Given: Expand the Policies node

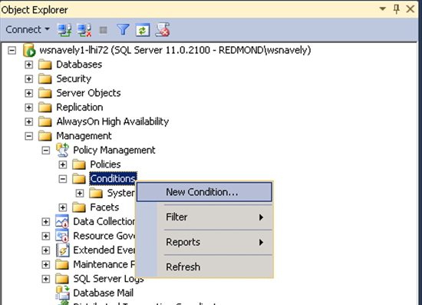Looking at the screenshot, I should pyautogui.click(x=63, y=164).
